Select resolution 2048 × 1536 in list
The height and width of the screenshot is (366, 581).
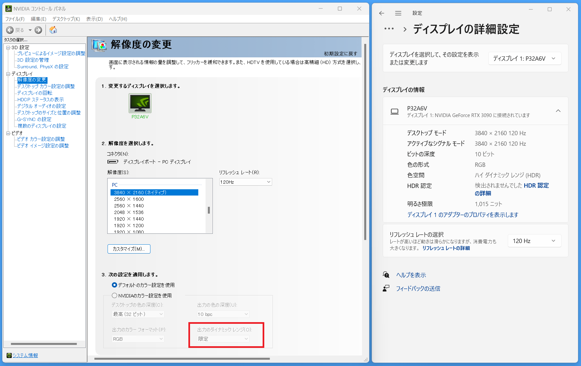[129, 212]
